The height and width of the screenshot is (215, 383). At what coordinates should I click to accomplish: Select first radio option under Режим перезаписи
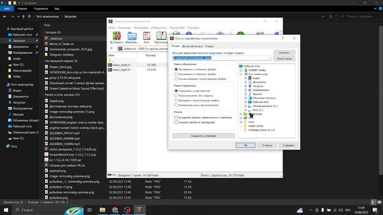[x=176, y=91]
